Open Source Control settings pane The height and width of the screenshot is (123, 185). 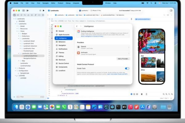point(64,63)
